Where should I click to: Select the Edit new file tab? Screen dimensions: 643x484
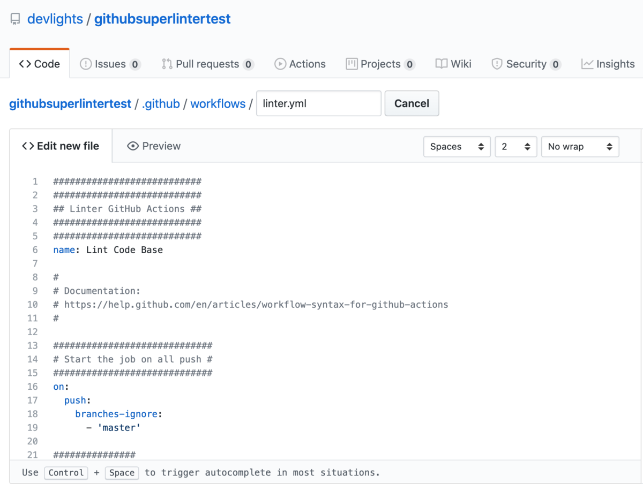point(61,146)
